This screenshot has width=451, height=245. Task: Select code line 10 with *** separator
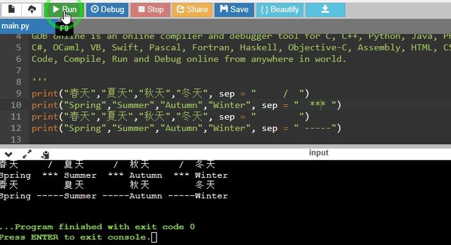[187, 105]
